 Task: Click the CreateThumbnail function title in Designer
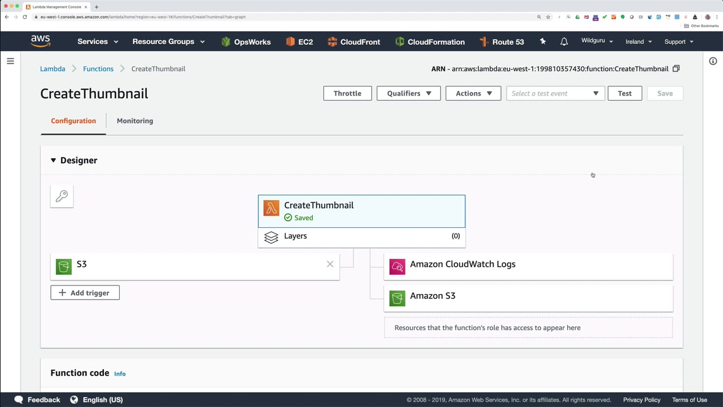click(x=319, y=205)
